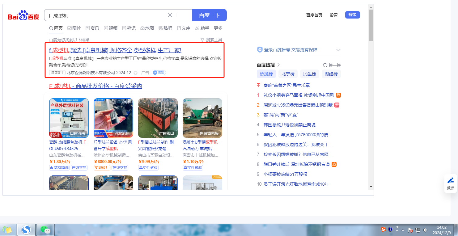Switch to the 图片 tab
The height and width of the screenshot is (236, 458).
pos(74,28)
